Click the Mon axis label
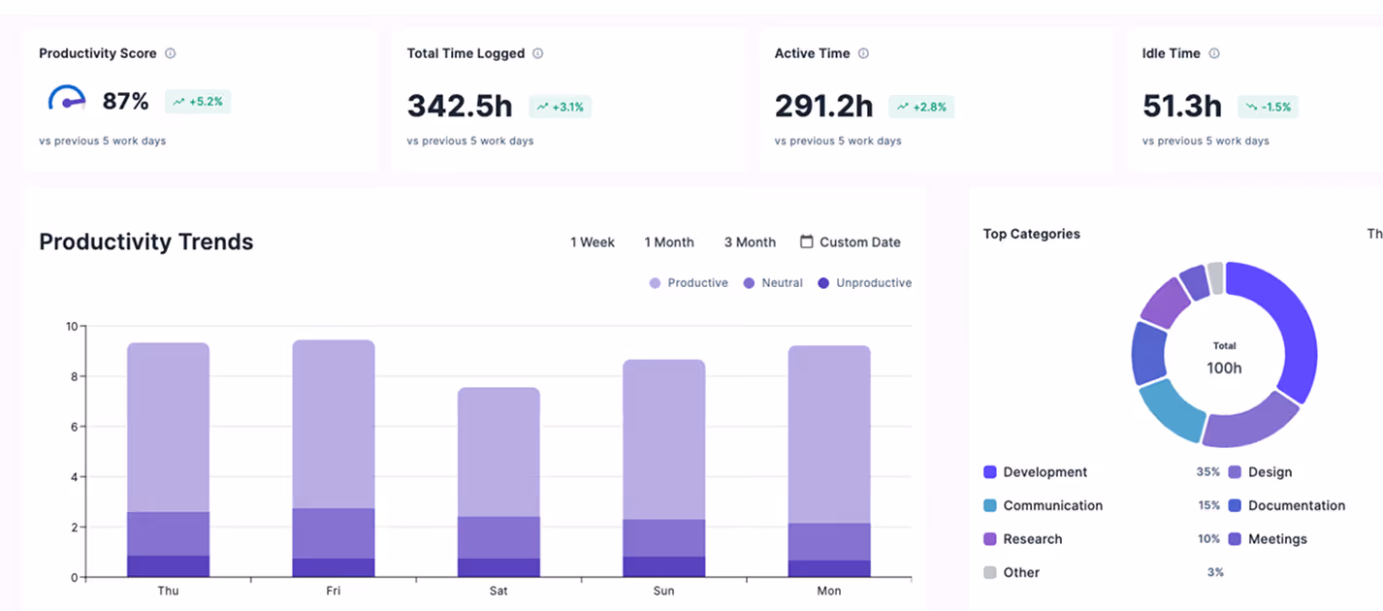 point(829,591)
